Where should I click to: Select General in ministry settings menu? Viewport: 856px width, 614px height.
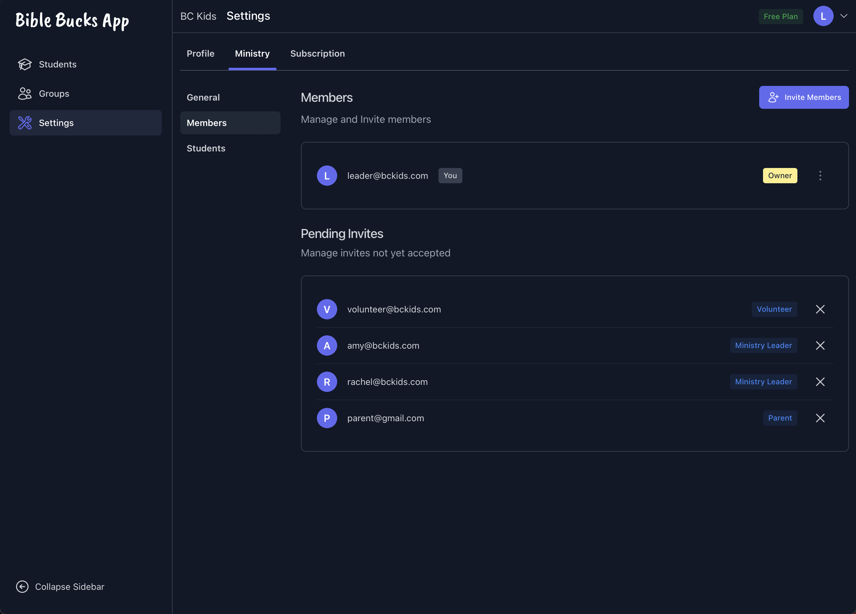click(203, 97)
